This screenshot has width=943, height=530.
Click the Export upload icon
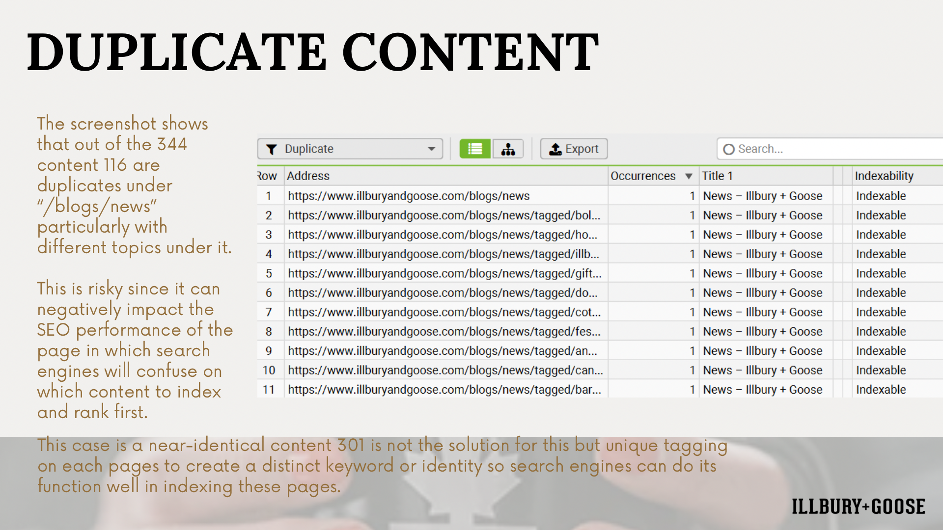point(555,149)
